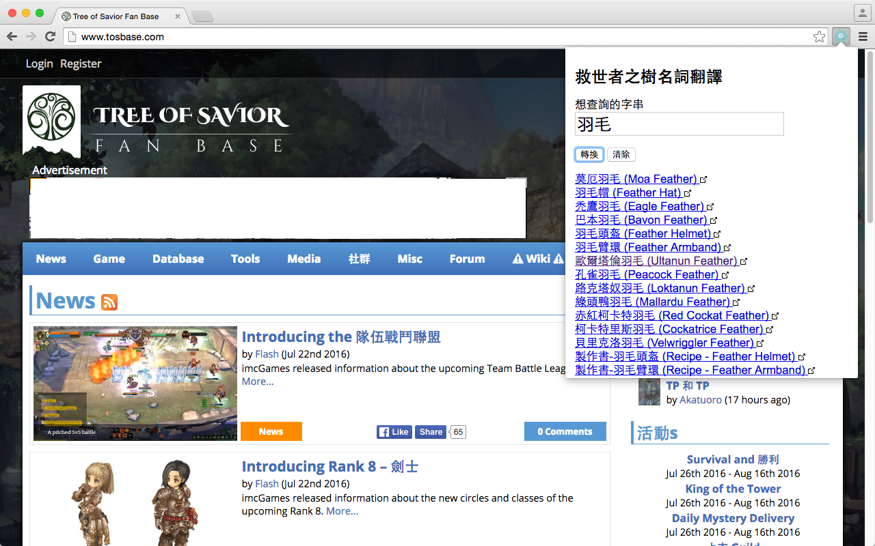The height and width of the screenshot is (546, 875).
Task: Click More... link in Rank 8 article
Action: [x=342, y=511]
